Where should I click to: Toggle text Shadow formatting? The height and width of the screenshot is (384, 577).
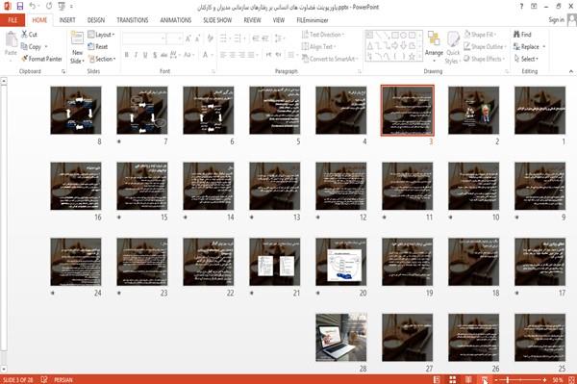[x=155, y=55]
